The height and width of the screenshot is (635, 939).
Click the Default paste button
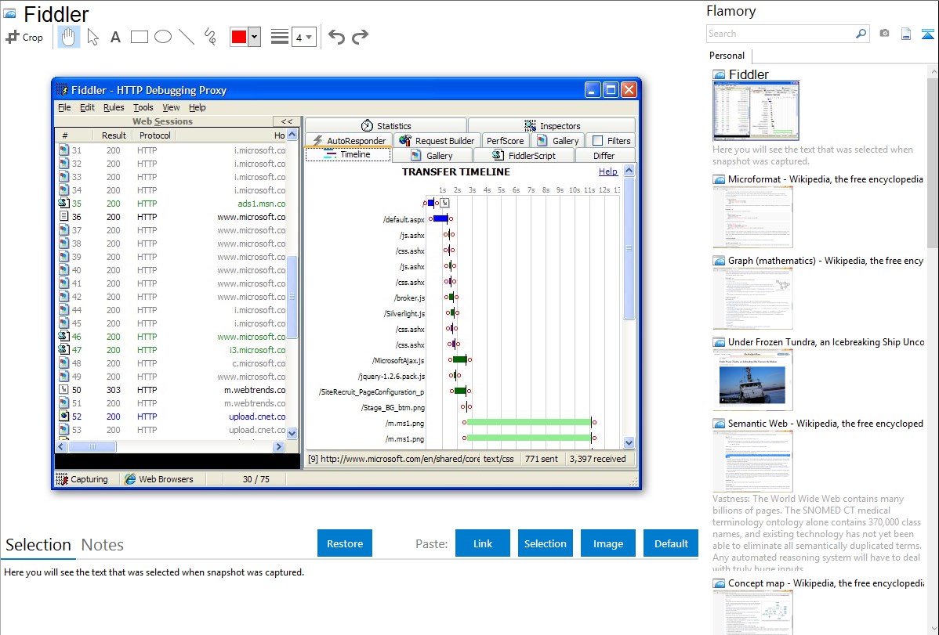671,543
